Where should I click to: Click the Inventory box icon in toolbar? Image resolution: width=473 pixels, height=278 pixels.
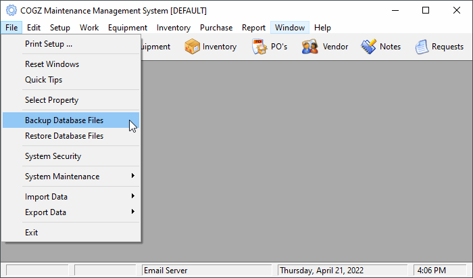(192, 47)
